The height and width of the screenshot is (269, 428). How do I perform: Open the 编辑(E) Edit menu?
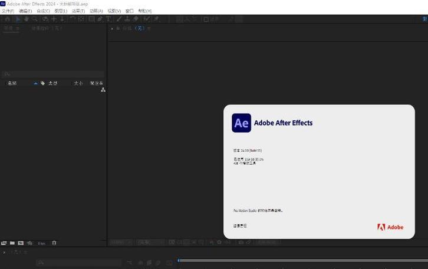pos(25,11)
